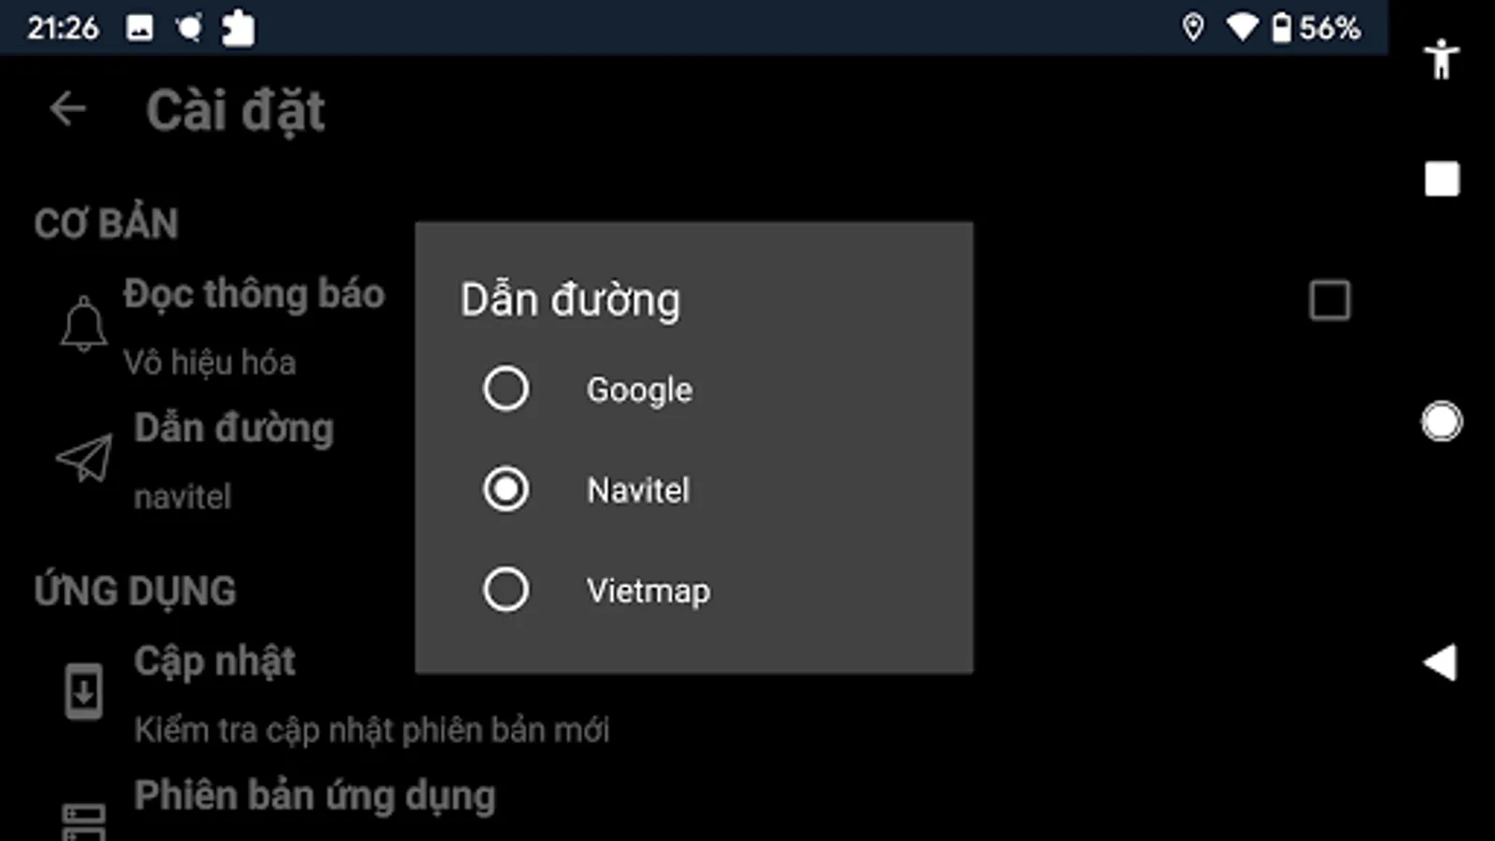Tap Cập nhật to check updates
1495x841 pixels.
pos(215,662)
